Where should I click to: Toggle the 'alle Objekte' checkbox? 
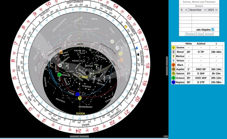coord(213,30)
